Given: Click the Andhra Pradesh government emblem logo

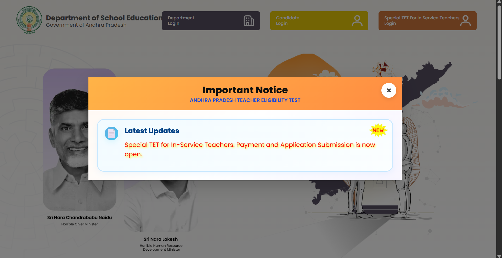Looking at the screenshot, I should click(x=29, y=20).
